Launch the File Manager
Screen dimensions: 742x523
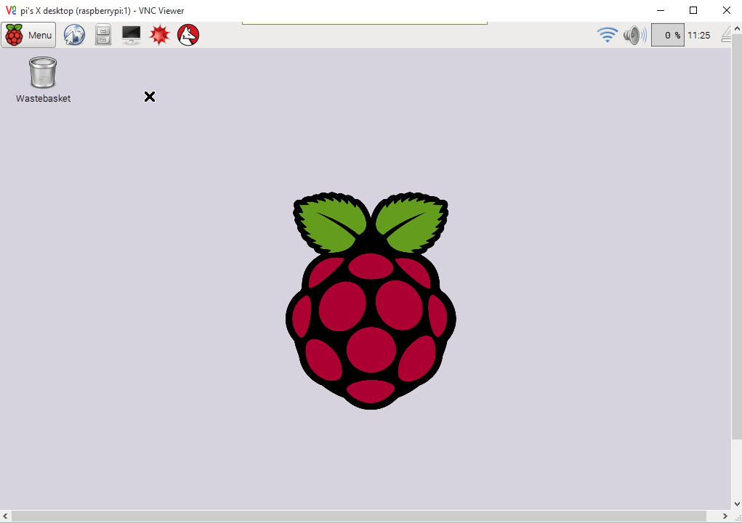coord(102,34)
